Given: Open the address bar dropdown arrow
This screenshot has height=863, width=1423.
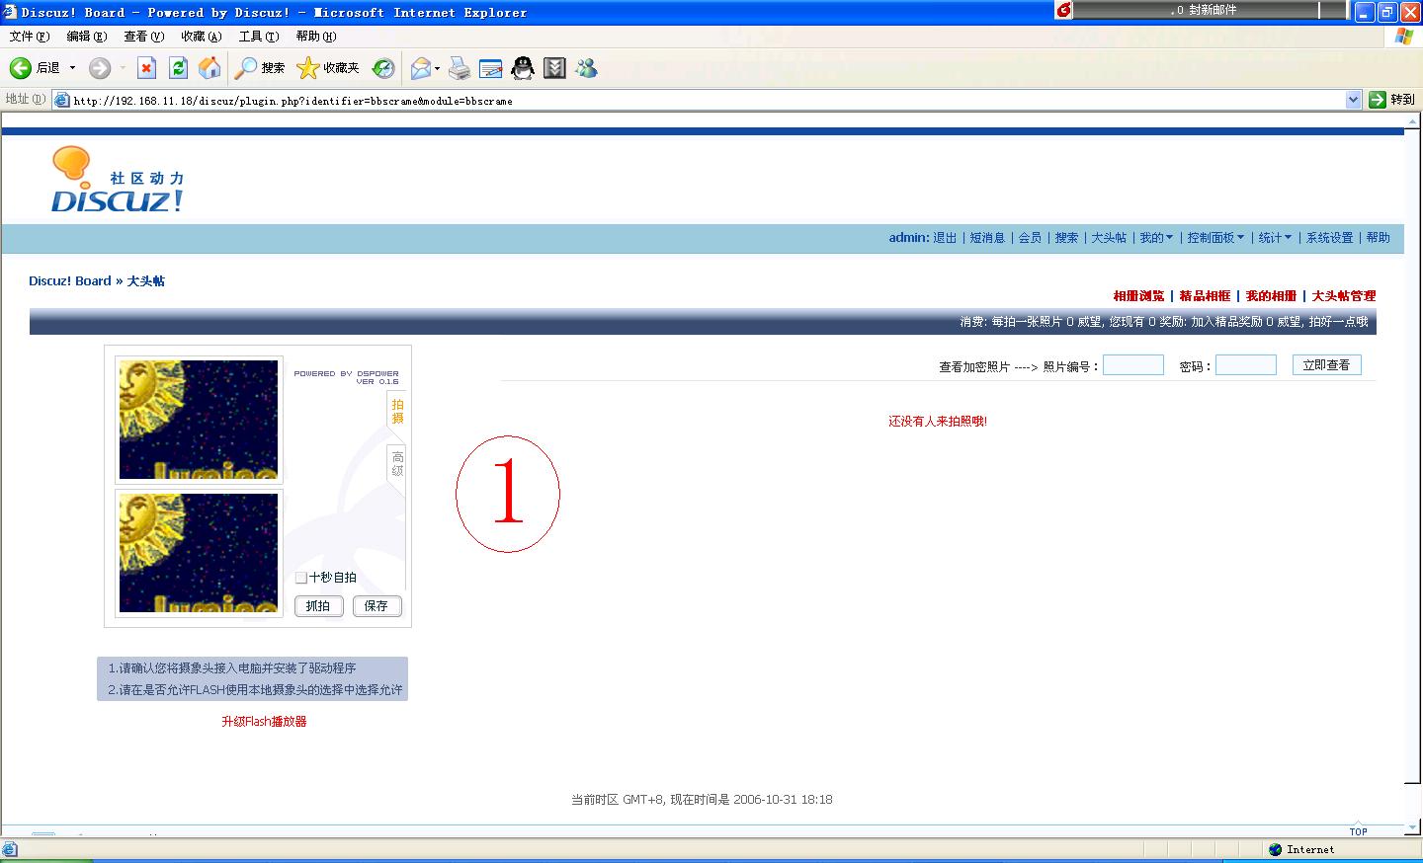Looking at the screenshot, I should tap(1353, 100).
